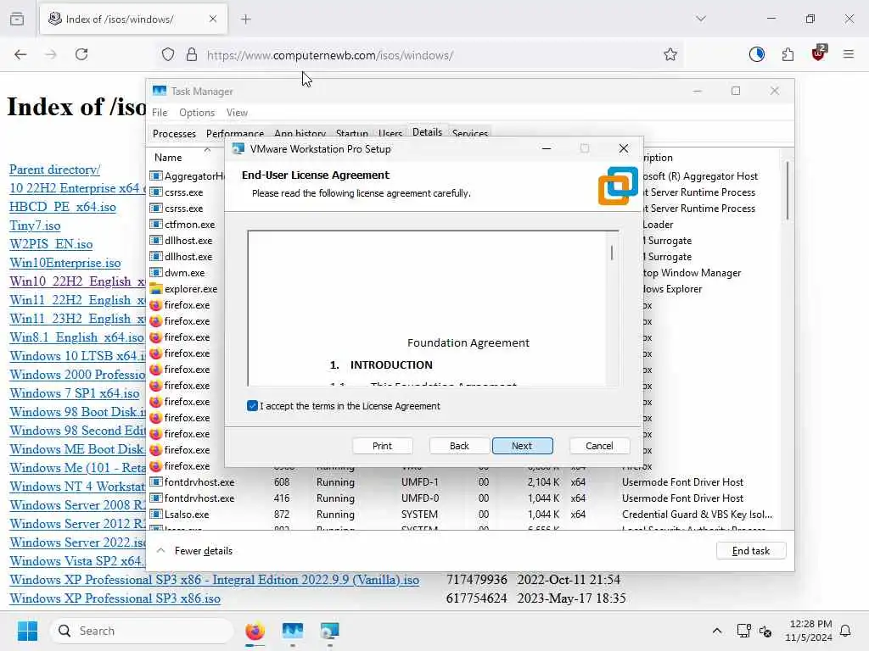Viewport: 869px width, 651px height.
Task: Switch to the Processes tab
Action: [x=174, y=133]
